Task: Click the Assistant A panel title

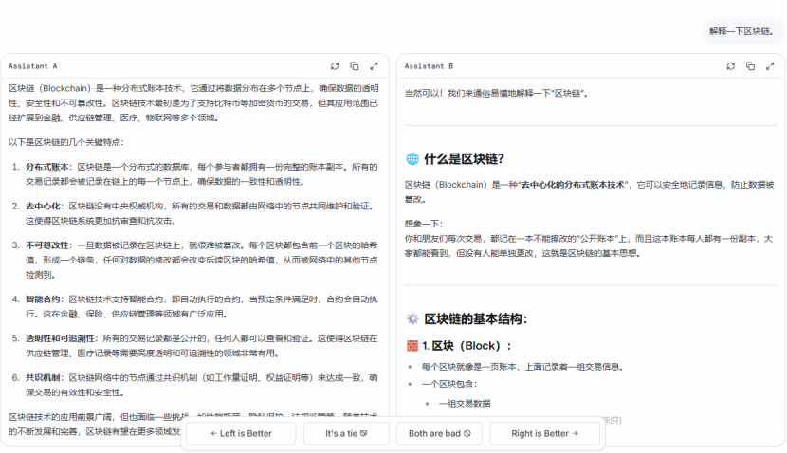Action: 33,66
